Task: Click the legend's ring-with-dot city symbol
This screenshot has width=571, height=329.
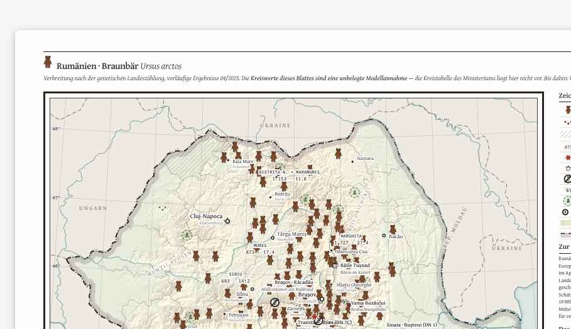Action: (565, 212)
